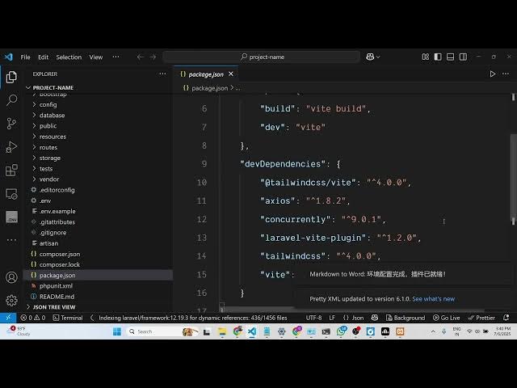The height and width of the screenshot is (388, 517).
Task: Change LF end of line sequence
Action: [x=332, y=318]
